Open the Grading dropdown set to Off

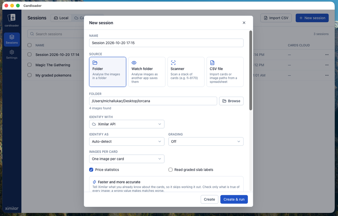tap(206, 141)
